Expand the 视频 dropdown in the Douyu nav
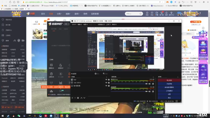Screen dimensions: 210x118 point(68,14)
